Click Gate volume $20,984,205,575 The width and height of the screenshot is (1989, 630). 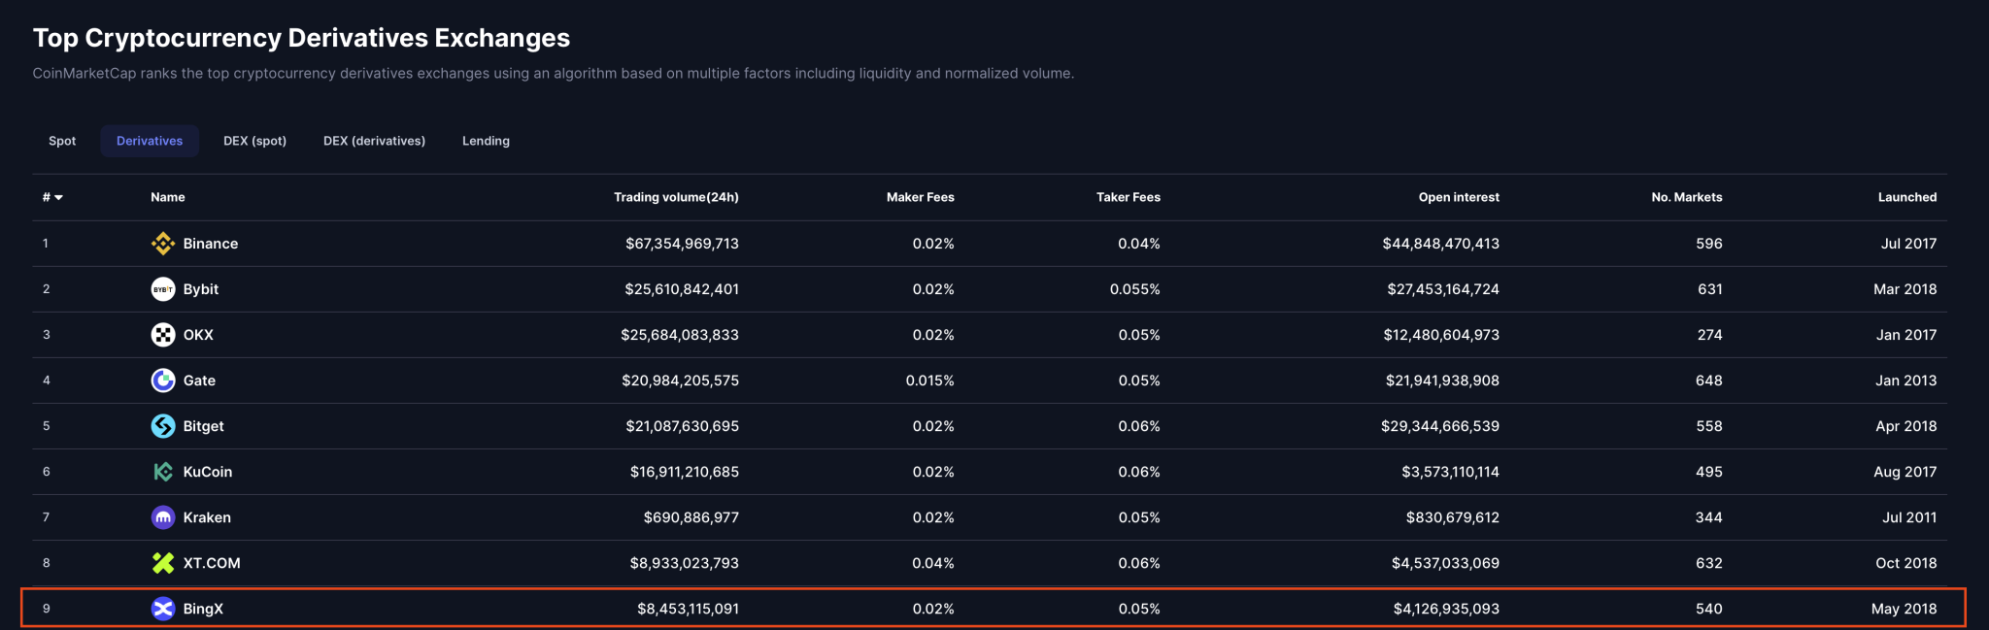point(680,381)
